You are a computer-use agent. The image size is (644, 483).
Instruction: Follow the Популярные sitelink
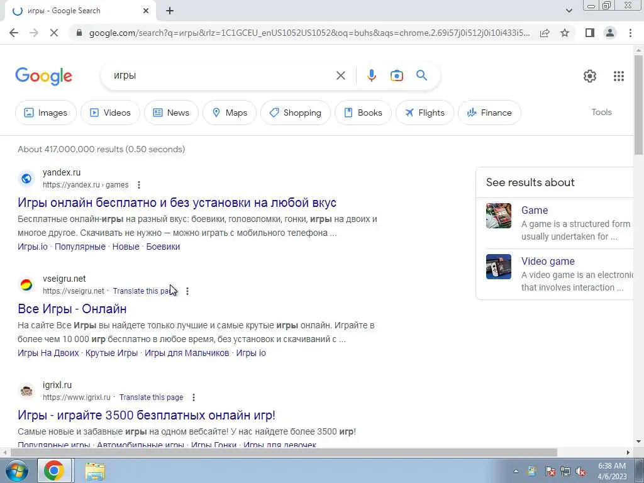[x=80, y=247]
